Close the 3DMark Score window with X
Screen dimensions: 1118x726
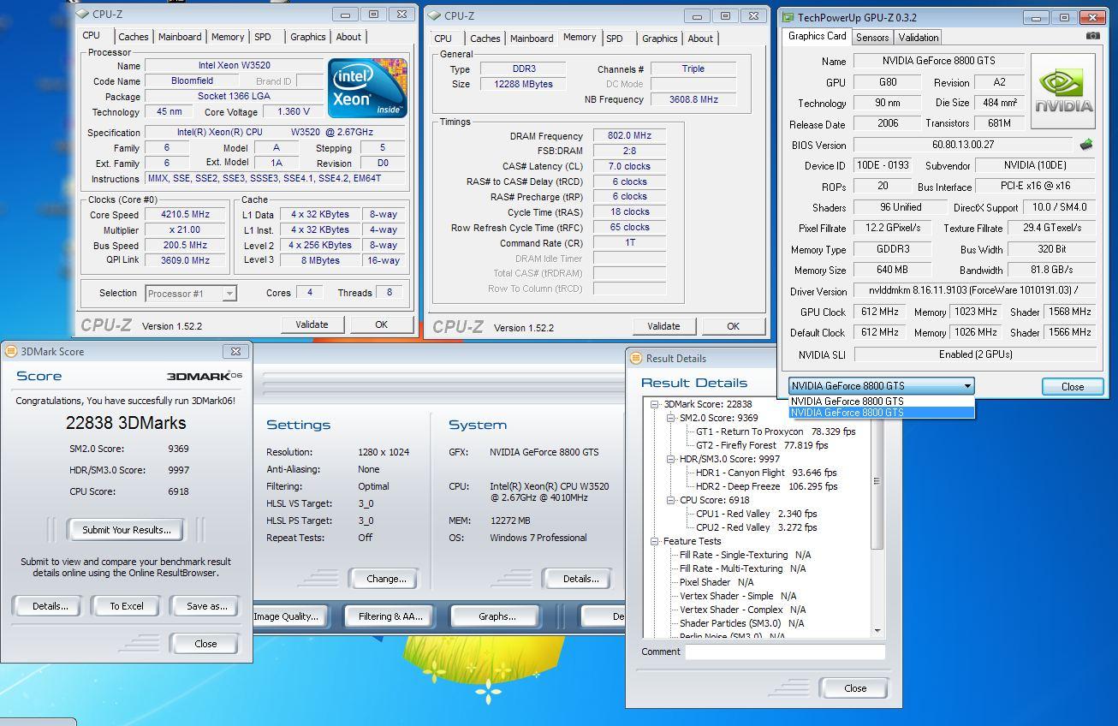point(235,351)
